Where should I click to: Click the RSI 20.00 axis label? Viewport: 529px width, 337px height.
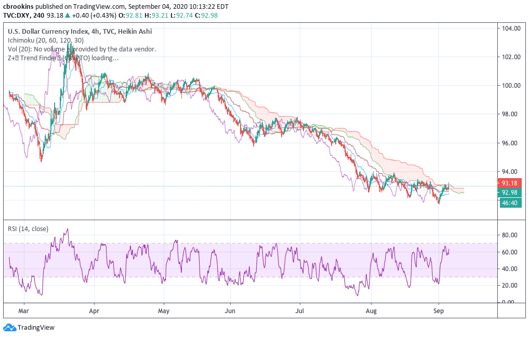pyautogui.click(x=509, y=286)
